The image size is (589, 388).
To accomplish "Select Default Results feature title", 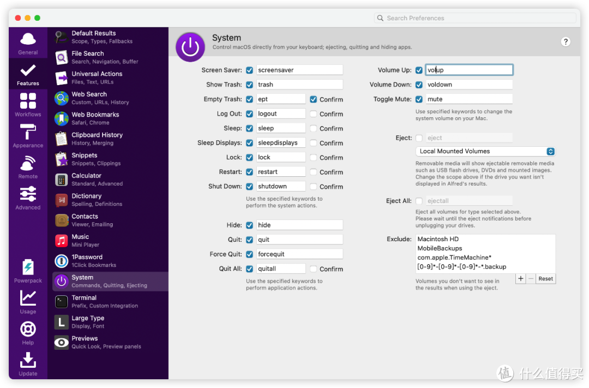I will tap(94, 33).
